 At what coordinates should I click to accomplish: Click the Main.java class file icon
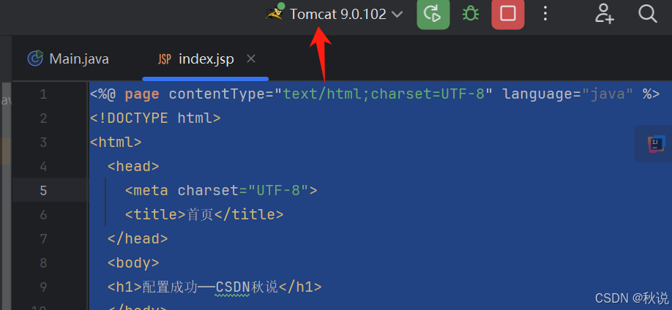coord(35,58)
